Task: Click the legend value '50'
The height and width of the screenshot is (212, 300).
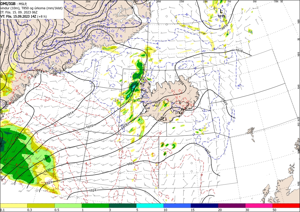Action: pos(274,210)
